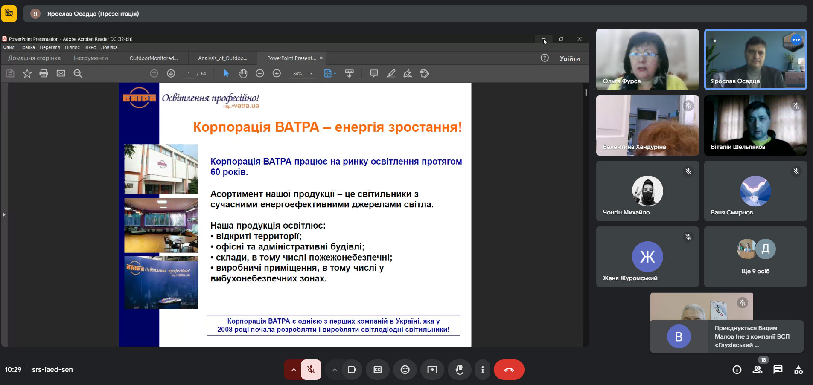Click the fit page icon in toolbar

coord(327,74)
